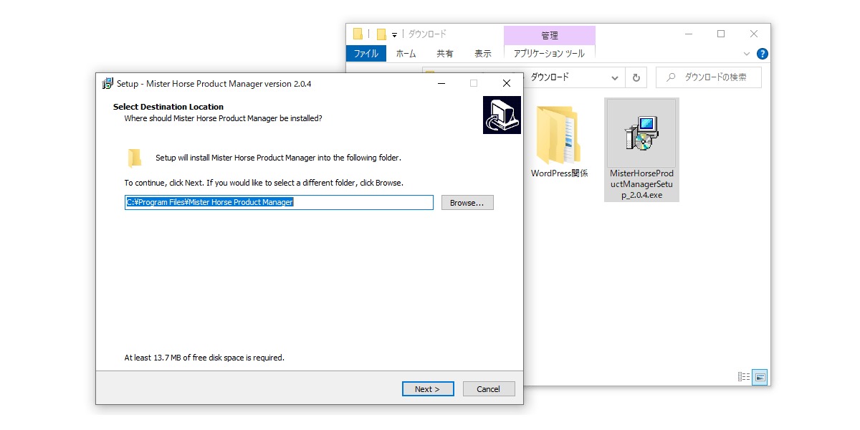Switch to the 共有 ribbon tab

[445, 53]
